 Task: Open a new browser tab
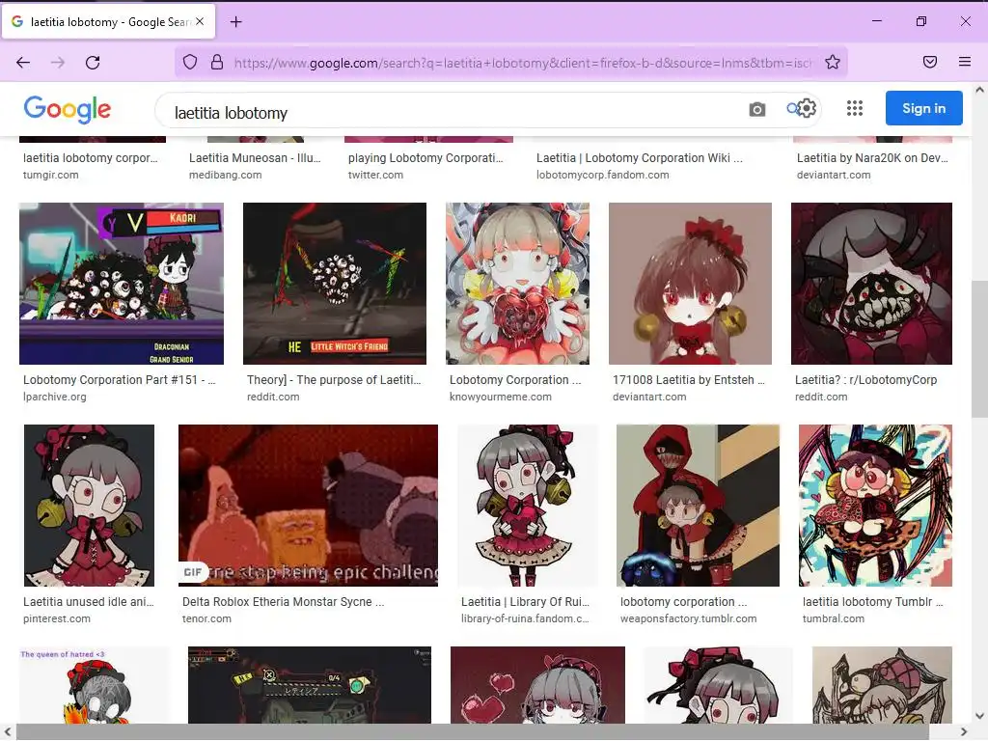click(235, 22)
